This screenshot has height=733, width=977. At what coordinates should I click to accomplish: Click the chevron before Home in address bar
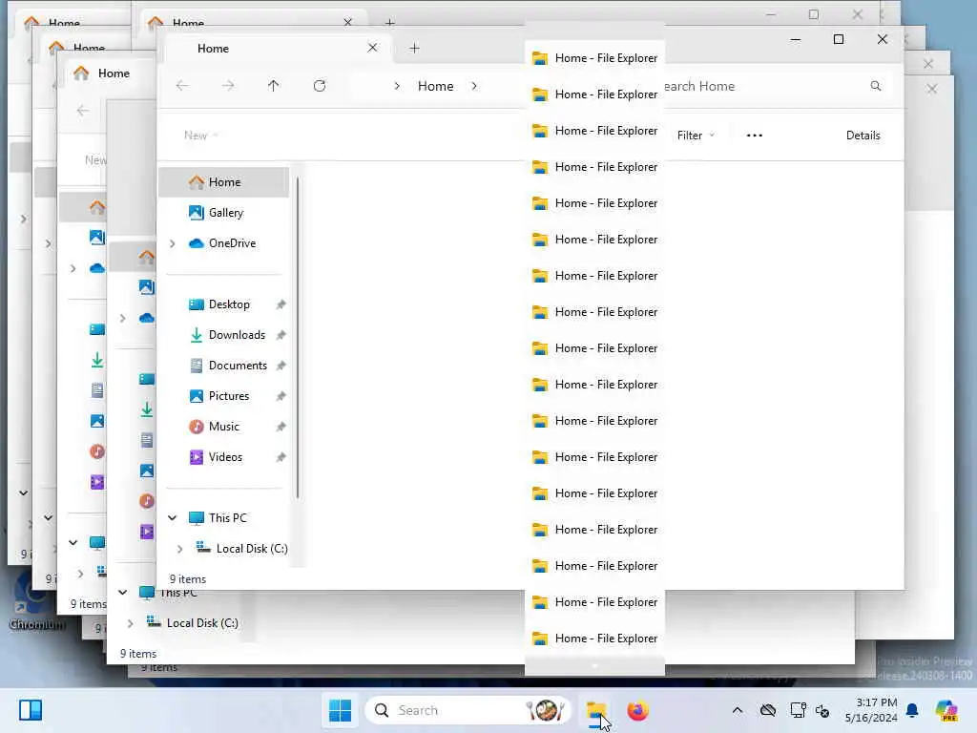(x=397, y=86)
